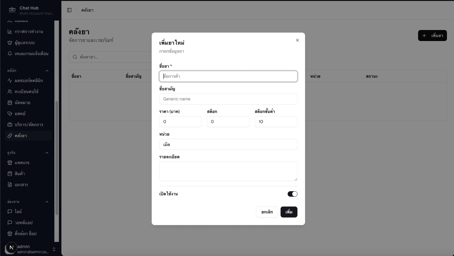Screen dimensions: 454x256
Task: Click the calendar icon for นัดหมาย
Action: [10, 103]
